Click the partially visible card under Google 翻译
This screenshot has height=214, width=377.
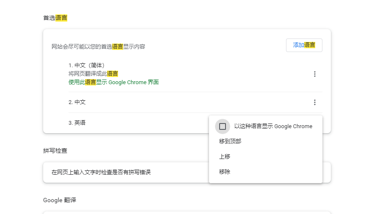click(x=187, y=212)
